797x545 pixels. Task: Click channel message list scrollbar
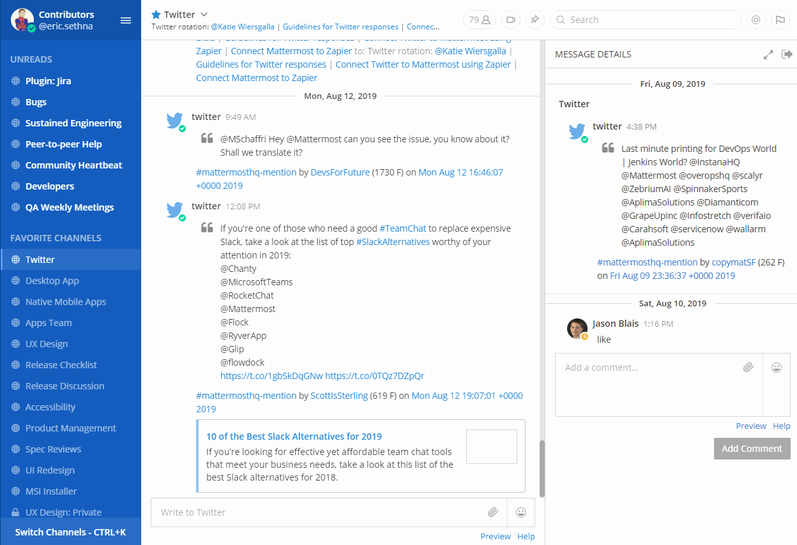(542, 468)
